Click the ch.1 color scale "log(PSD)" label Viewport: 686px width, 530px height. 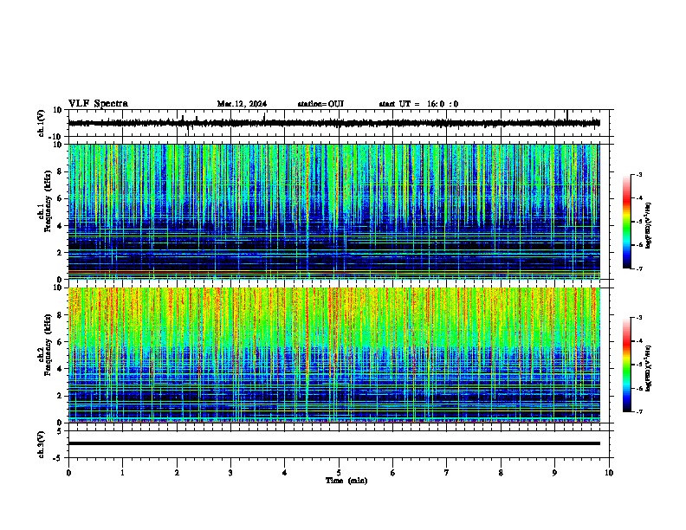649,226
